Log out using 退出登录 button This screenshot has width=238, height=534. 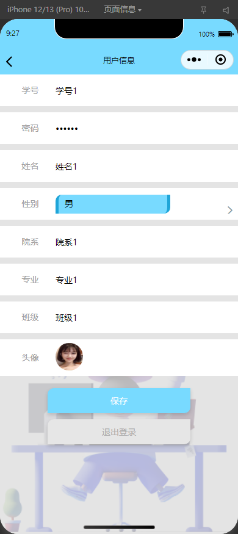click(x=119, y=432)
